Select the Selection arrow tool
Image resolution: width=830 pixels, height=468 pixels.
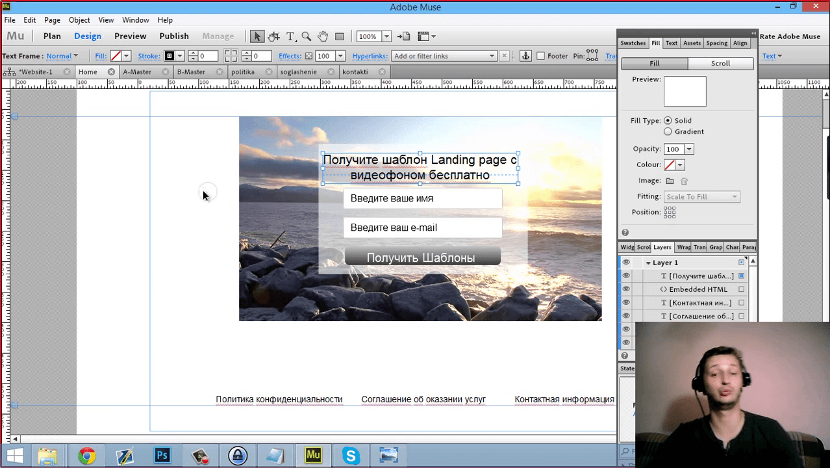257,36
